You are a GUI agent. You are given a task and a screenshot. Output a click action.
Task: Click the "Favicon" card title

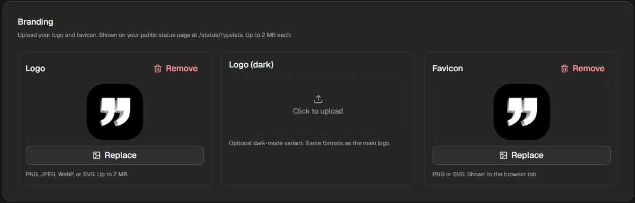(x=448, y=69)
